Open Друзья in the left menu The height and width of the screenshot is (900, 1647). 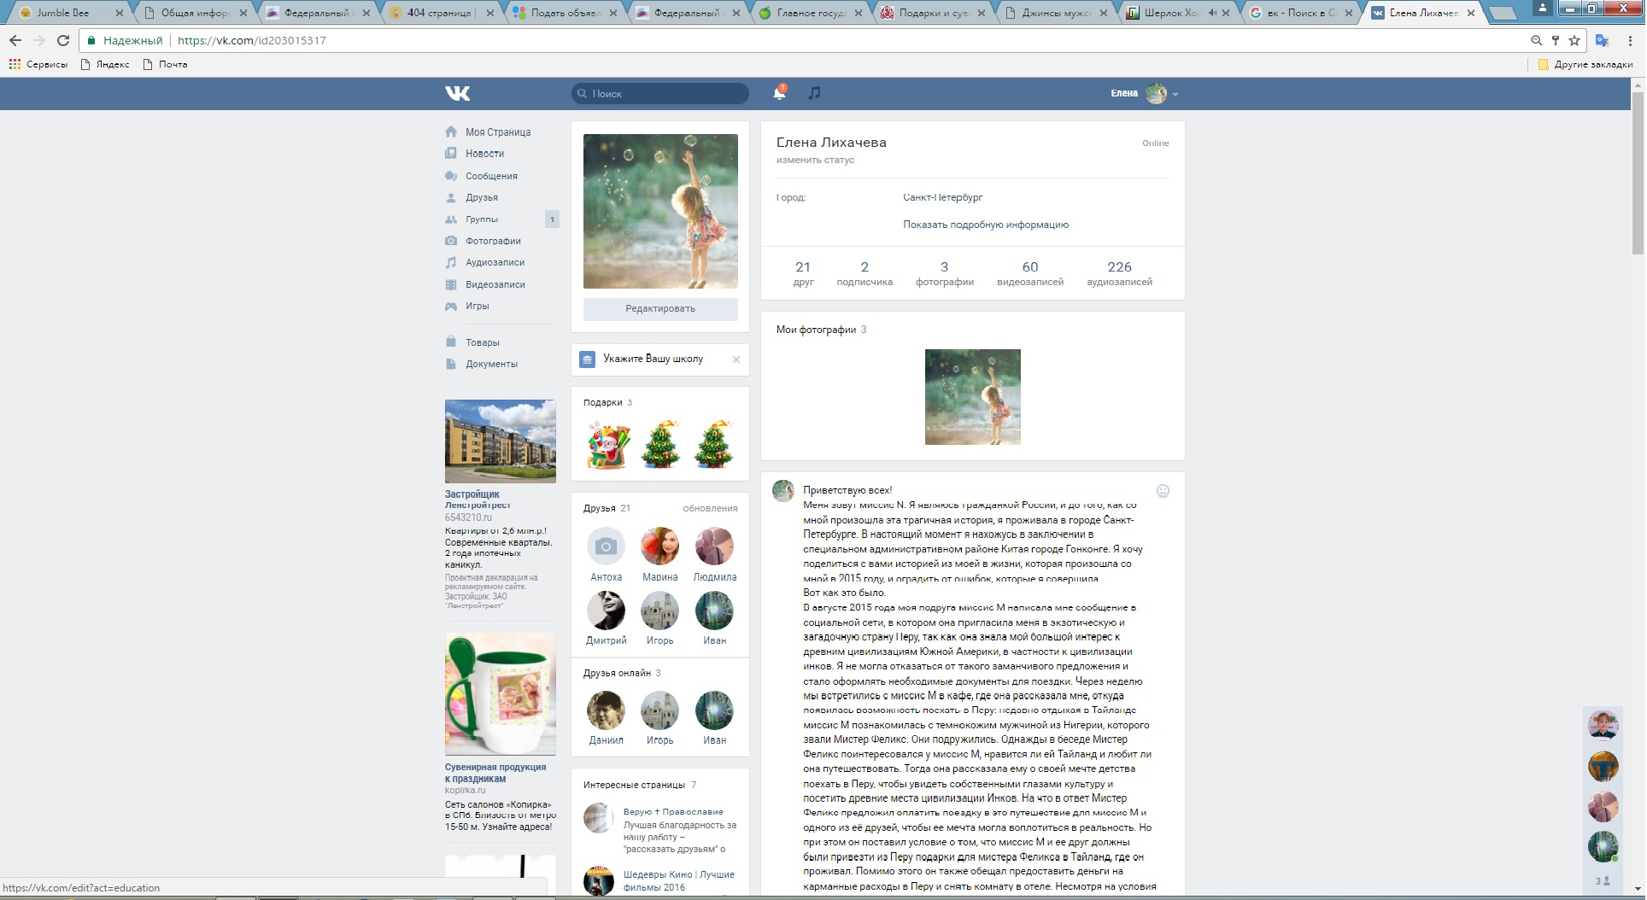[482, 197]
